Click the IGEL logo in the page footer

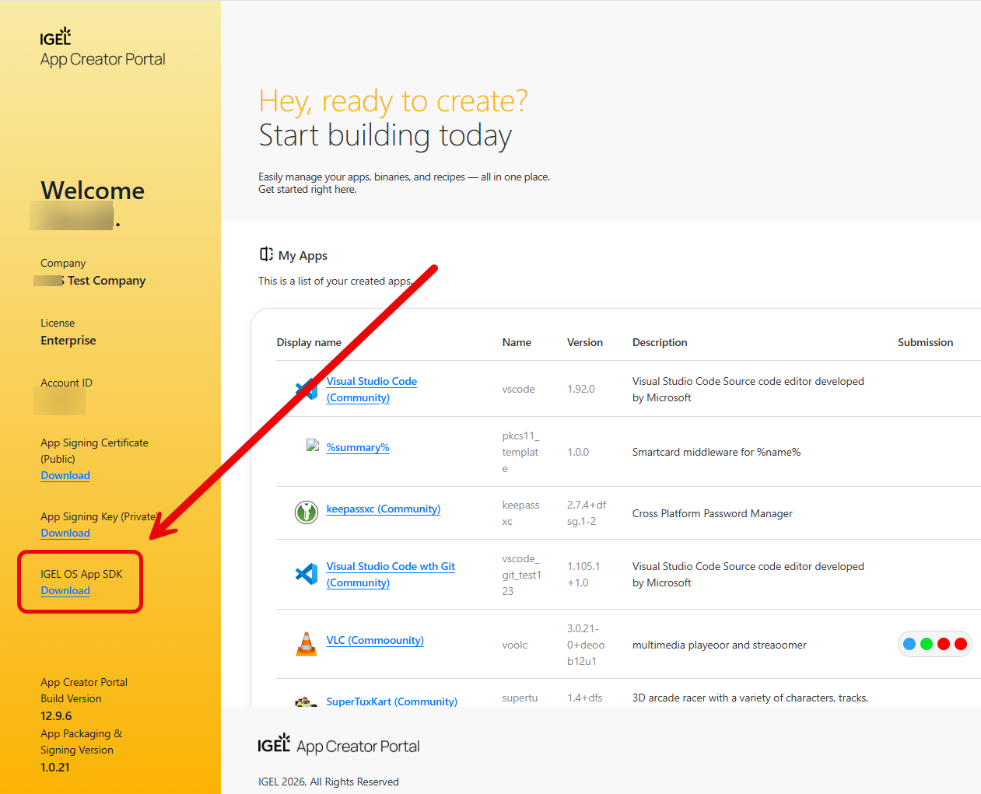274,745
